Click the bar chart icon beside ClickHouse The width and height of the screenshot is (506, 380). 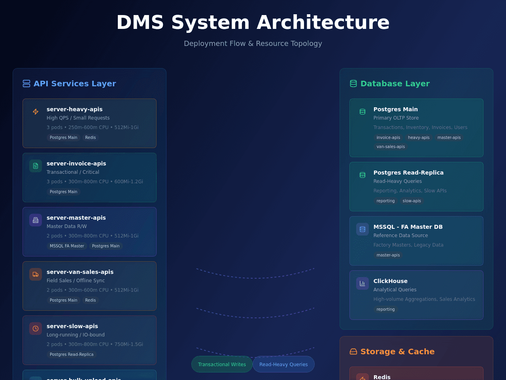[363, 283]
